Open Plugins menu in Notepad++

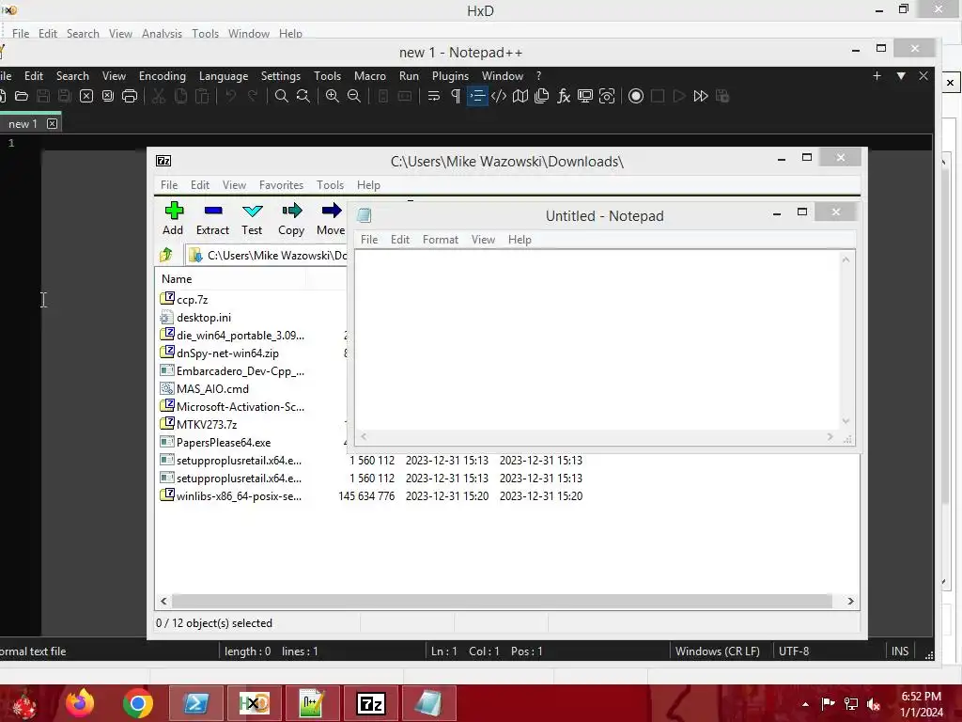(x=450, y=75)
